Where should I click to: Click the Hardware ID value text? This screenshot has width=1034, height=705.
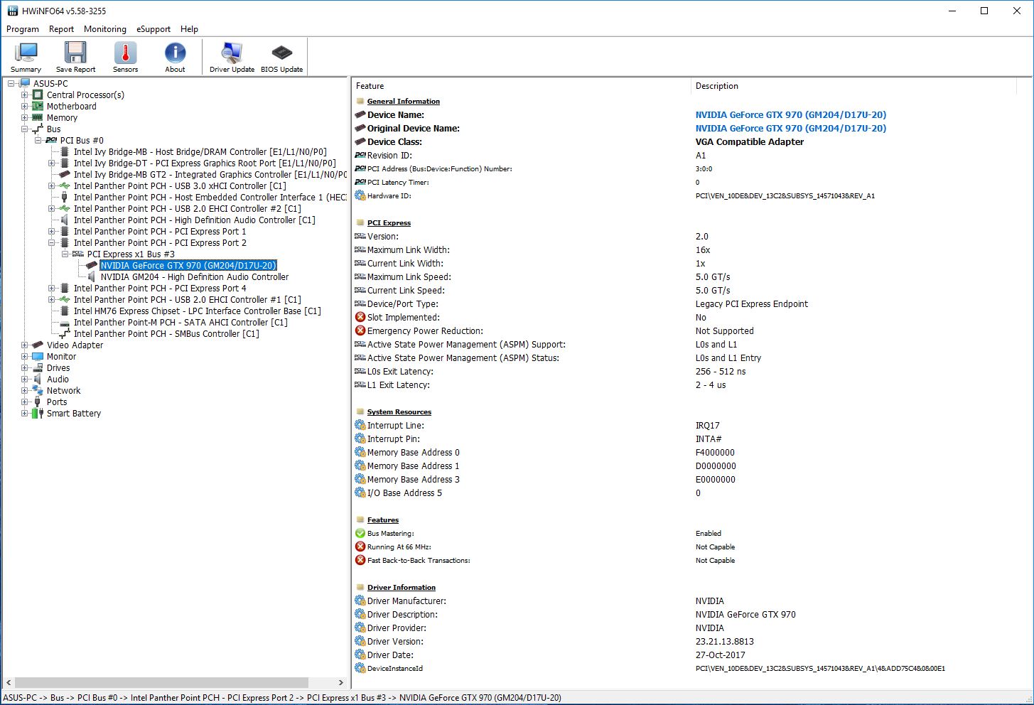[x=785, y=195]
